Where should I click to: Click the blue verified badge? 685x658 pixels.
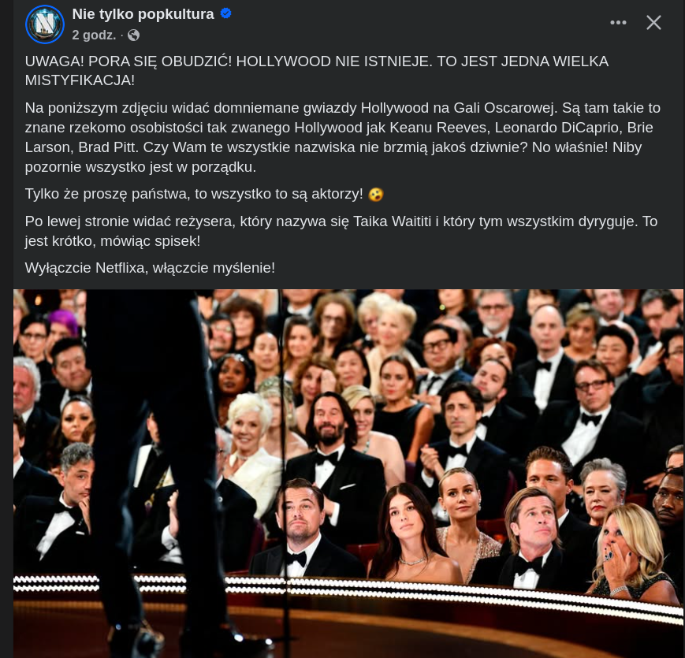pyautogui.click(x=226, y=13)
